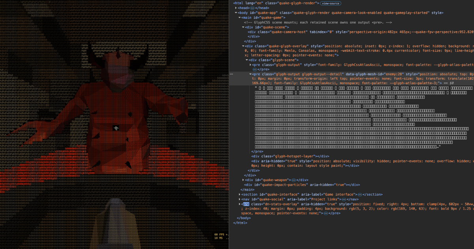
Task: Open ellipsis inside quake-weapon div
Action: [x=293, y=180]
